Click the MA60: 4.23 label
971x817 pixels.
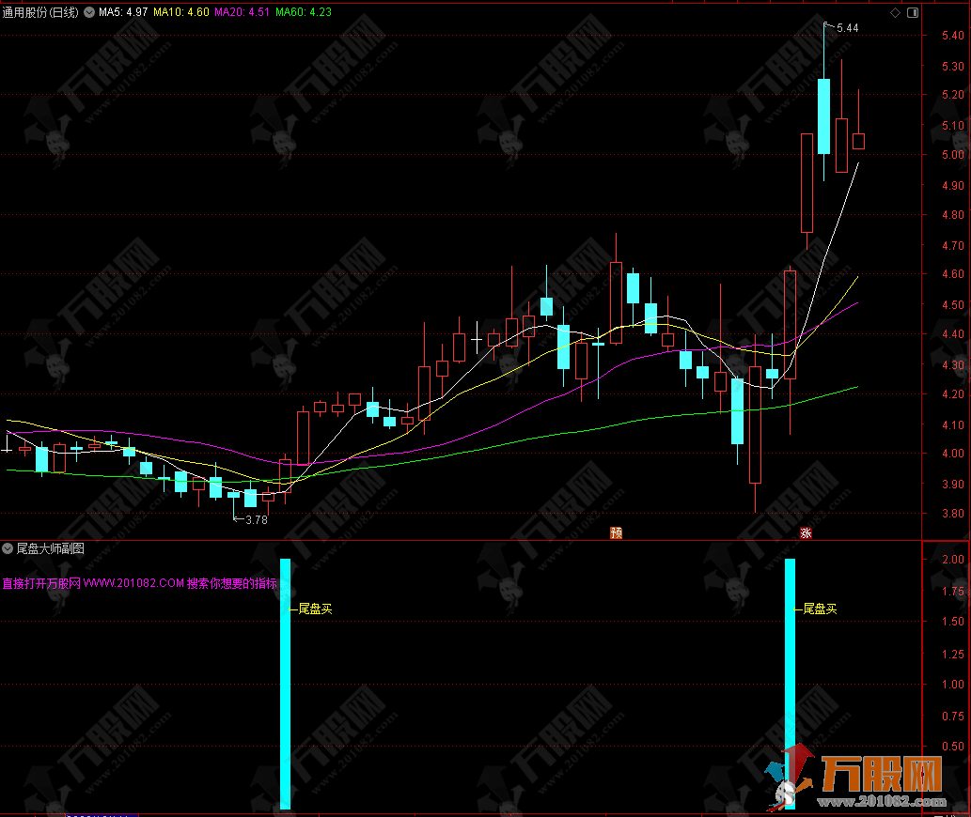304,12
